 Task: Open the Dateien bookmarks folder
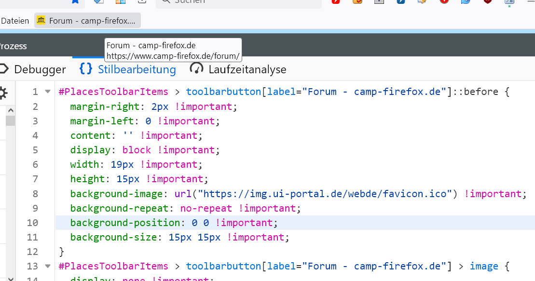coord(15,21)
